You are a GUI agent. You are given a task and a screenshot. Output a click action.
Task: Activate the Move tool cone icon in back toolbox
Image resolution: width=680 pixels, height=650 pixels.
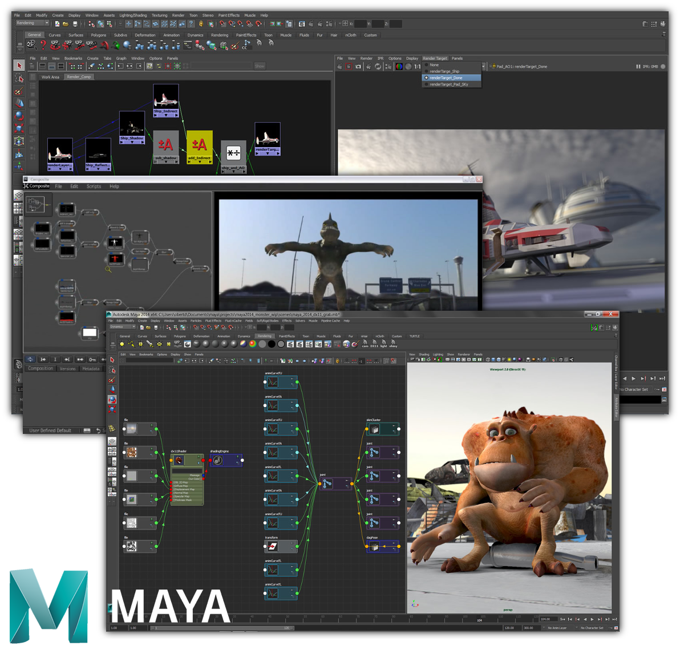19,103
